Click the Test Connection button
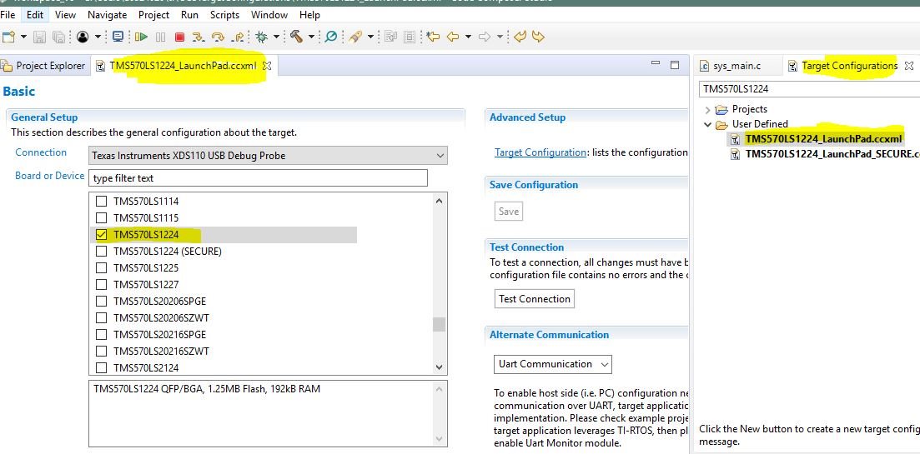The image size is (920, 454). pyautogui.click(x=535, y=299)
